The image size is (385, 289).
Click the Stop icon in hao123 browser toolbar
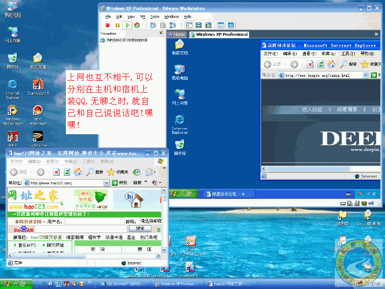pos(56,172)
